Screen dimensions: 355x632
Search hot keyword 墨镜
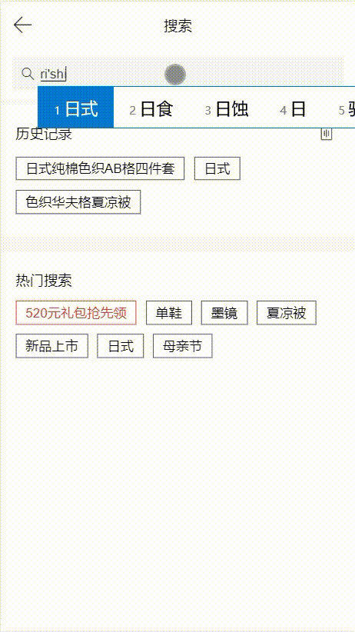tap(224, 313)
